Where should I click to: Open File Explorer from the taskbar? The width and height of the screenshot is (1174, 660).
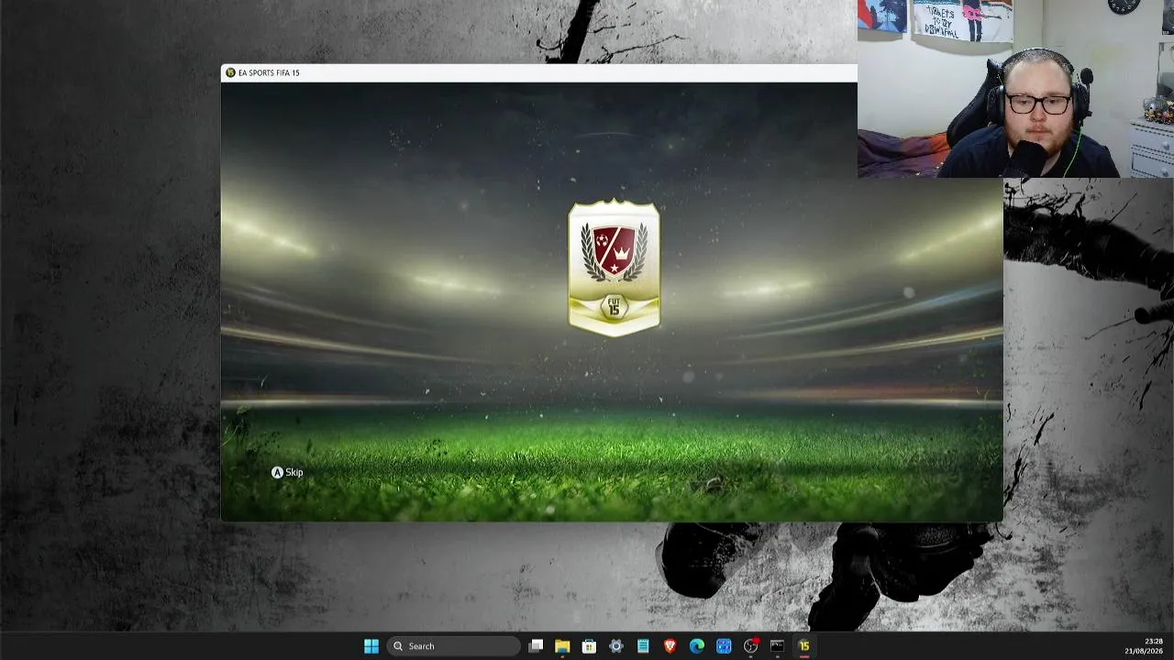click(x=562, y=646)
